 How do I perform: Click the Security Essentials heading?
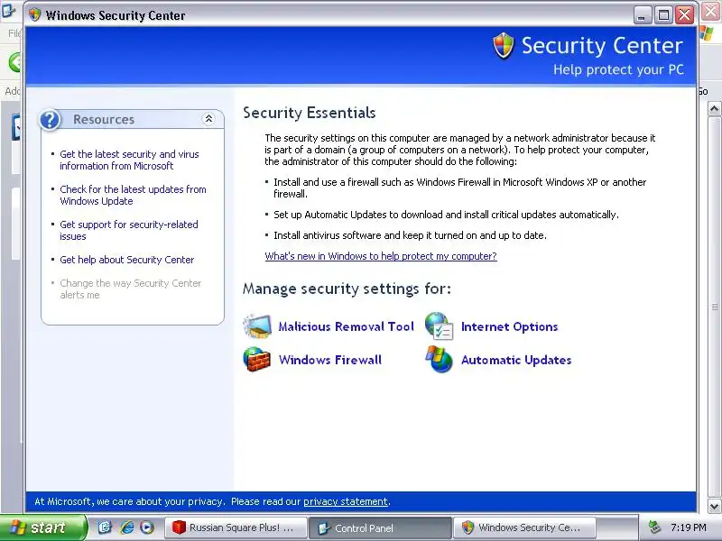[310, 113]
